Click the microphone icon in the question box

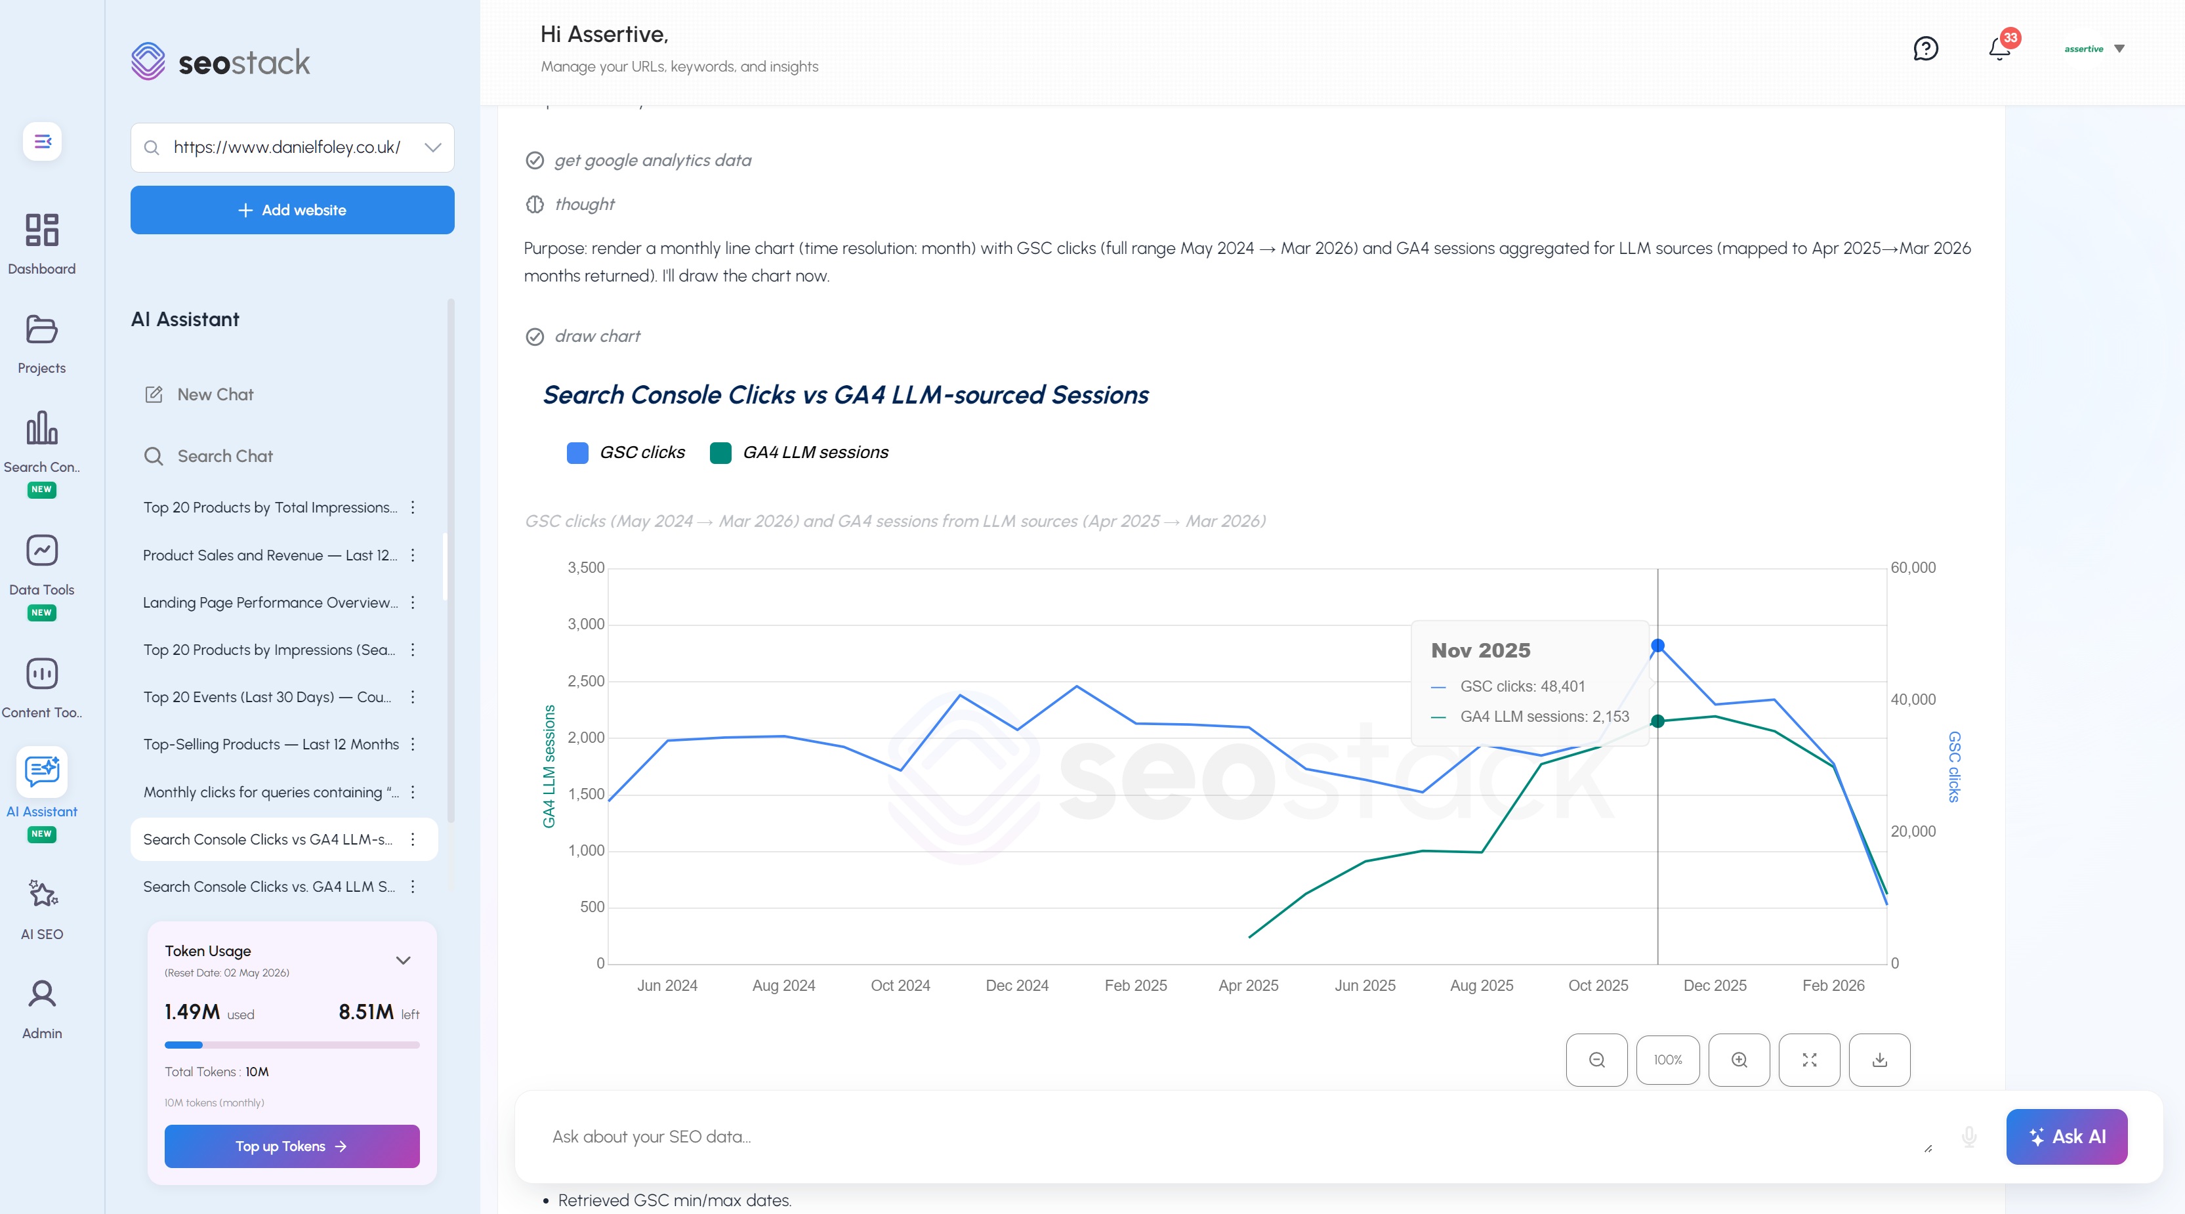pyautogui.click(x=1970, y=1137)
